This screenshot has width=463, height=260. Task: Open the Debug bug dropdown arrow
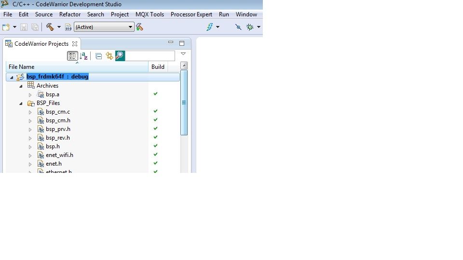point(259,27)
